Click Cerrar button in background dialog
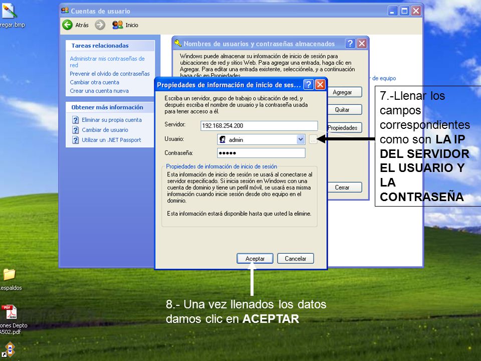Image resolution: width=481 pixels, height=361 pixels. pos(345,187)
